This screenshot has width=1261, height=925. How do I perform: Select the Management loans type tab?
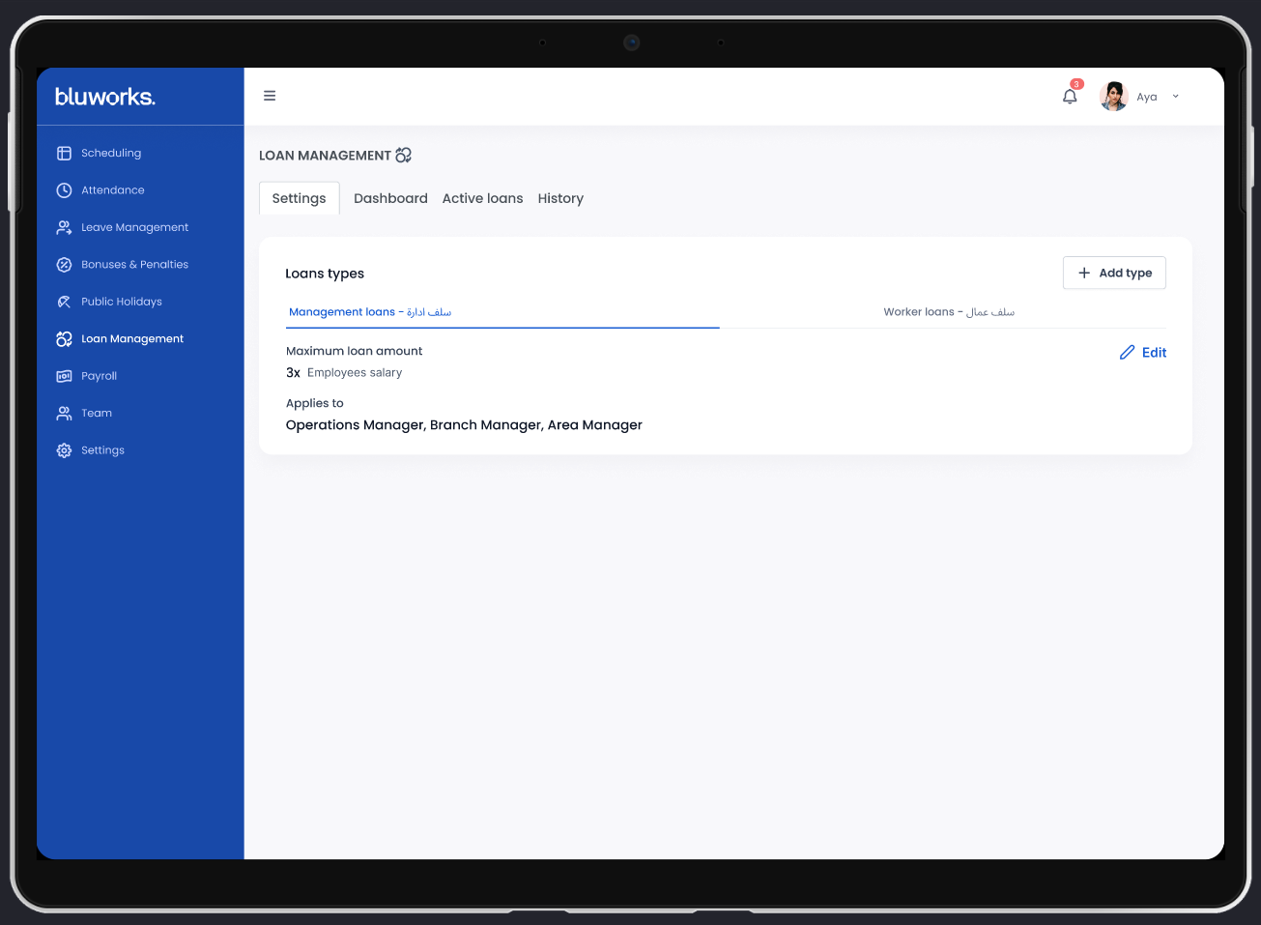click(370, 312)
